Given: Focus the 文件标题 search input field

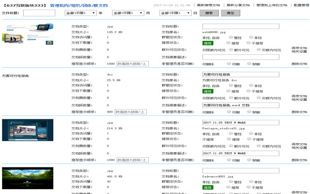Looking at the screenshot, I should 39,13.
